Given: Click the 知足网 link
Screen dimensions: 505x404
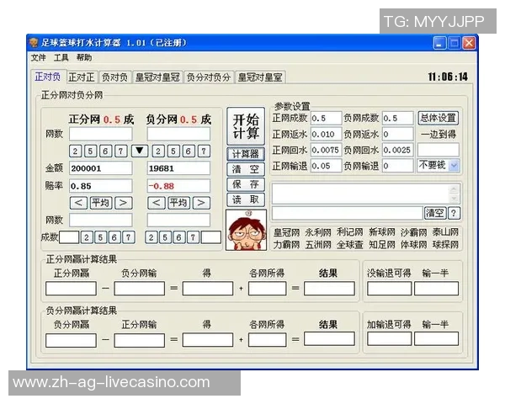Looking at the screenshot, I should click(381, 245).
